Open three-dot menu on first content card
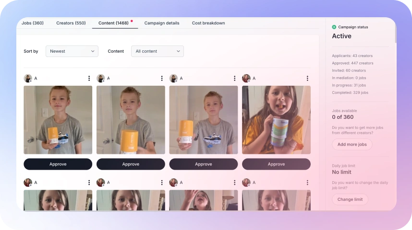Screen dimensions: 412x230 click(89, 78)
